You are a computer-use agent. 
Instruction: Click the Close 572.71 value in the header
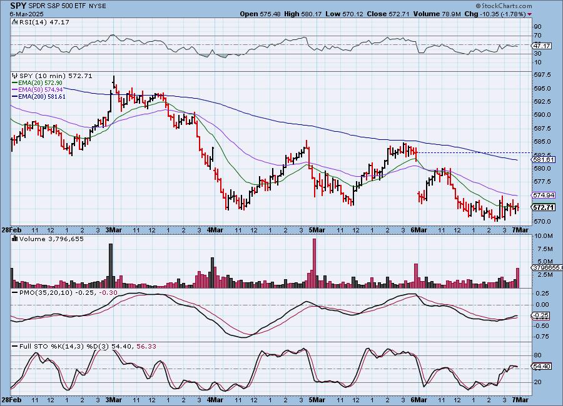pyautogui.click(x=388, y=14)
